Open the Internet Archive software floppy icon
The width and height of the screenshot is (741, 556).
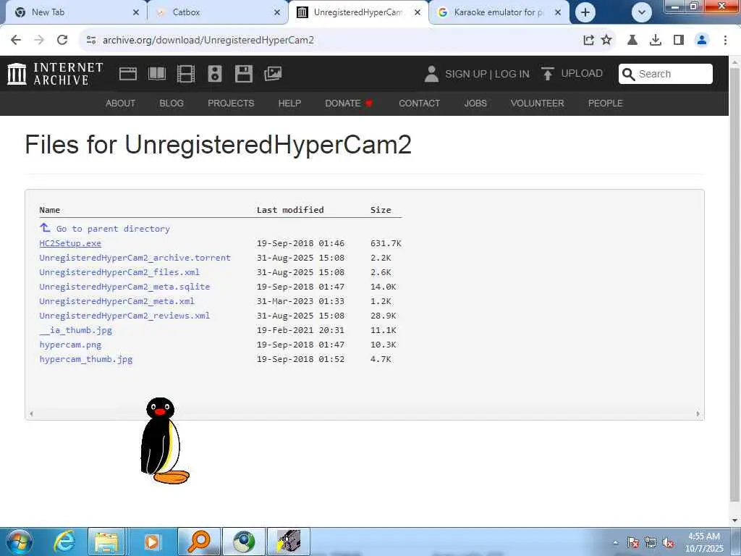[x=244, y=74]
